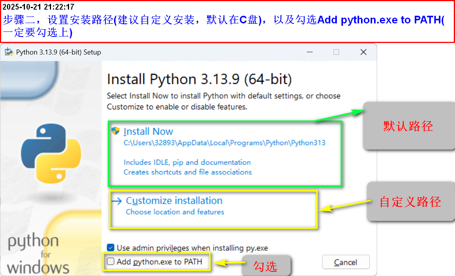Viewport: 455px width, 276px height.
Task: Click the Python logo graphic in sidebar
Action: [51, 154]
